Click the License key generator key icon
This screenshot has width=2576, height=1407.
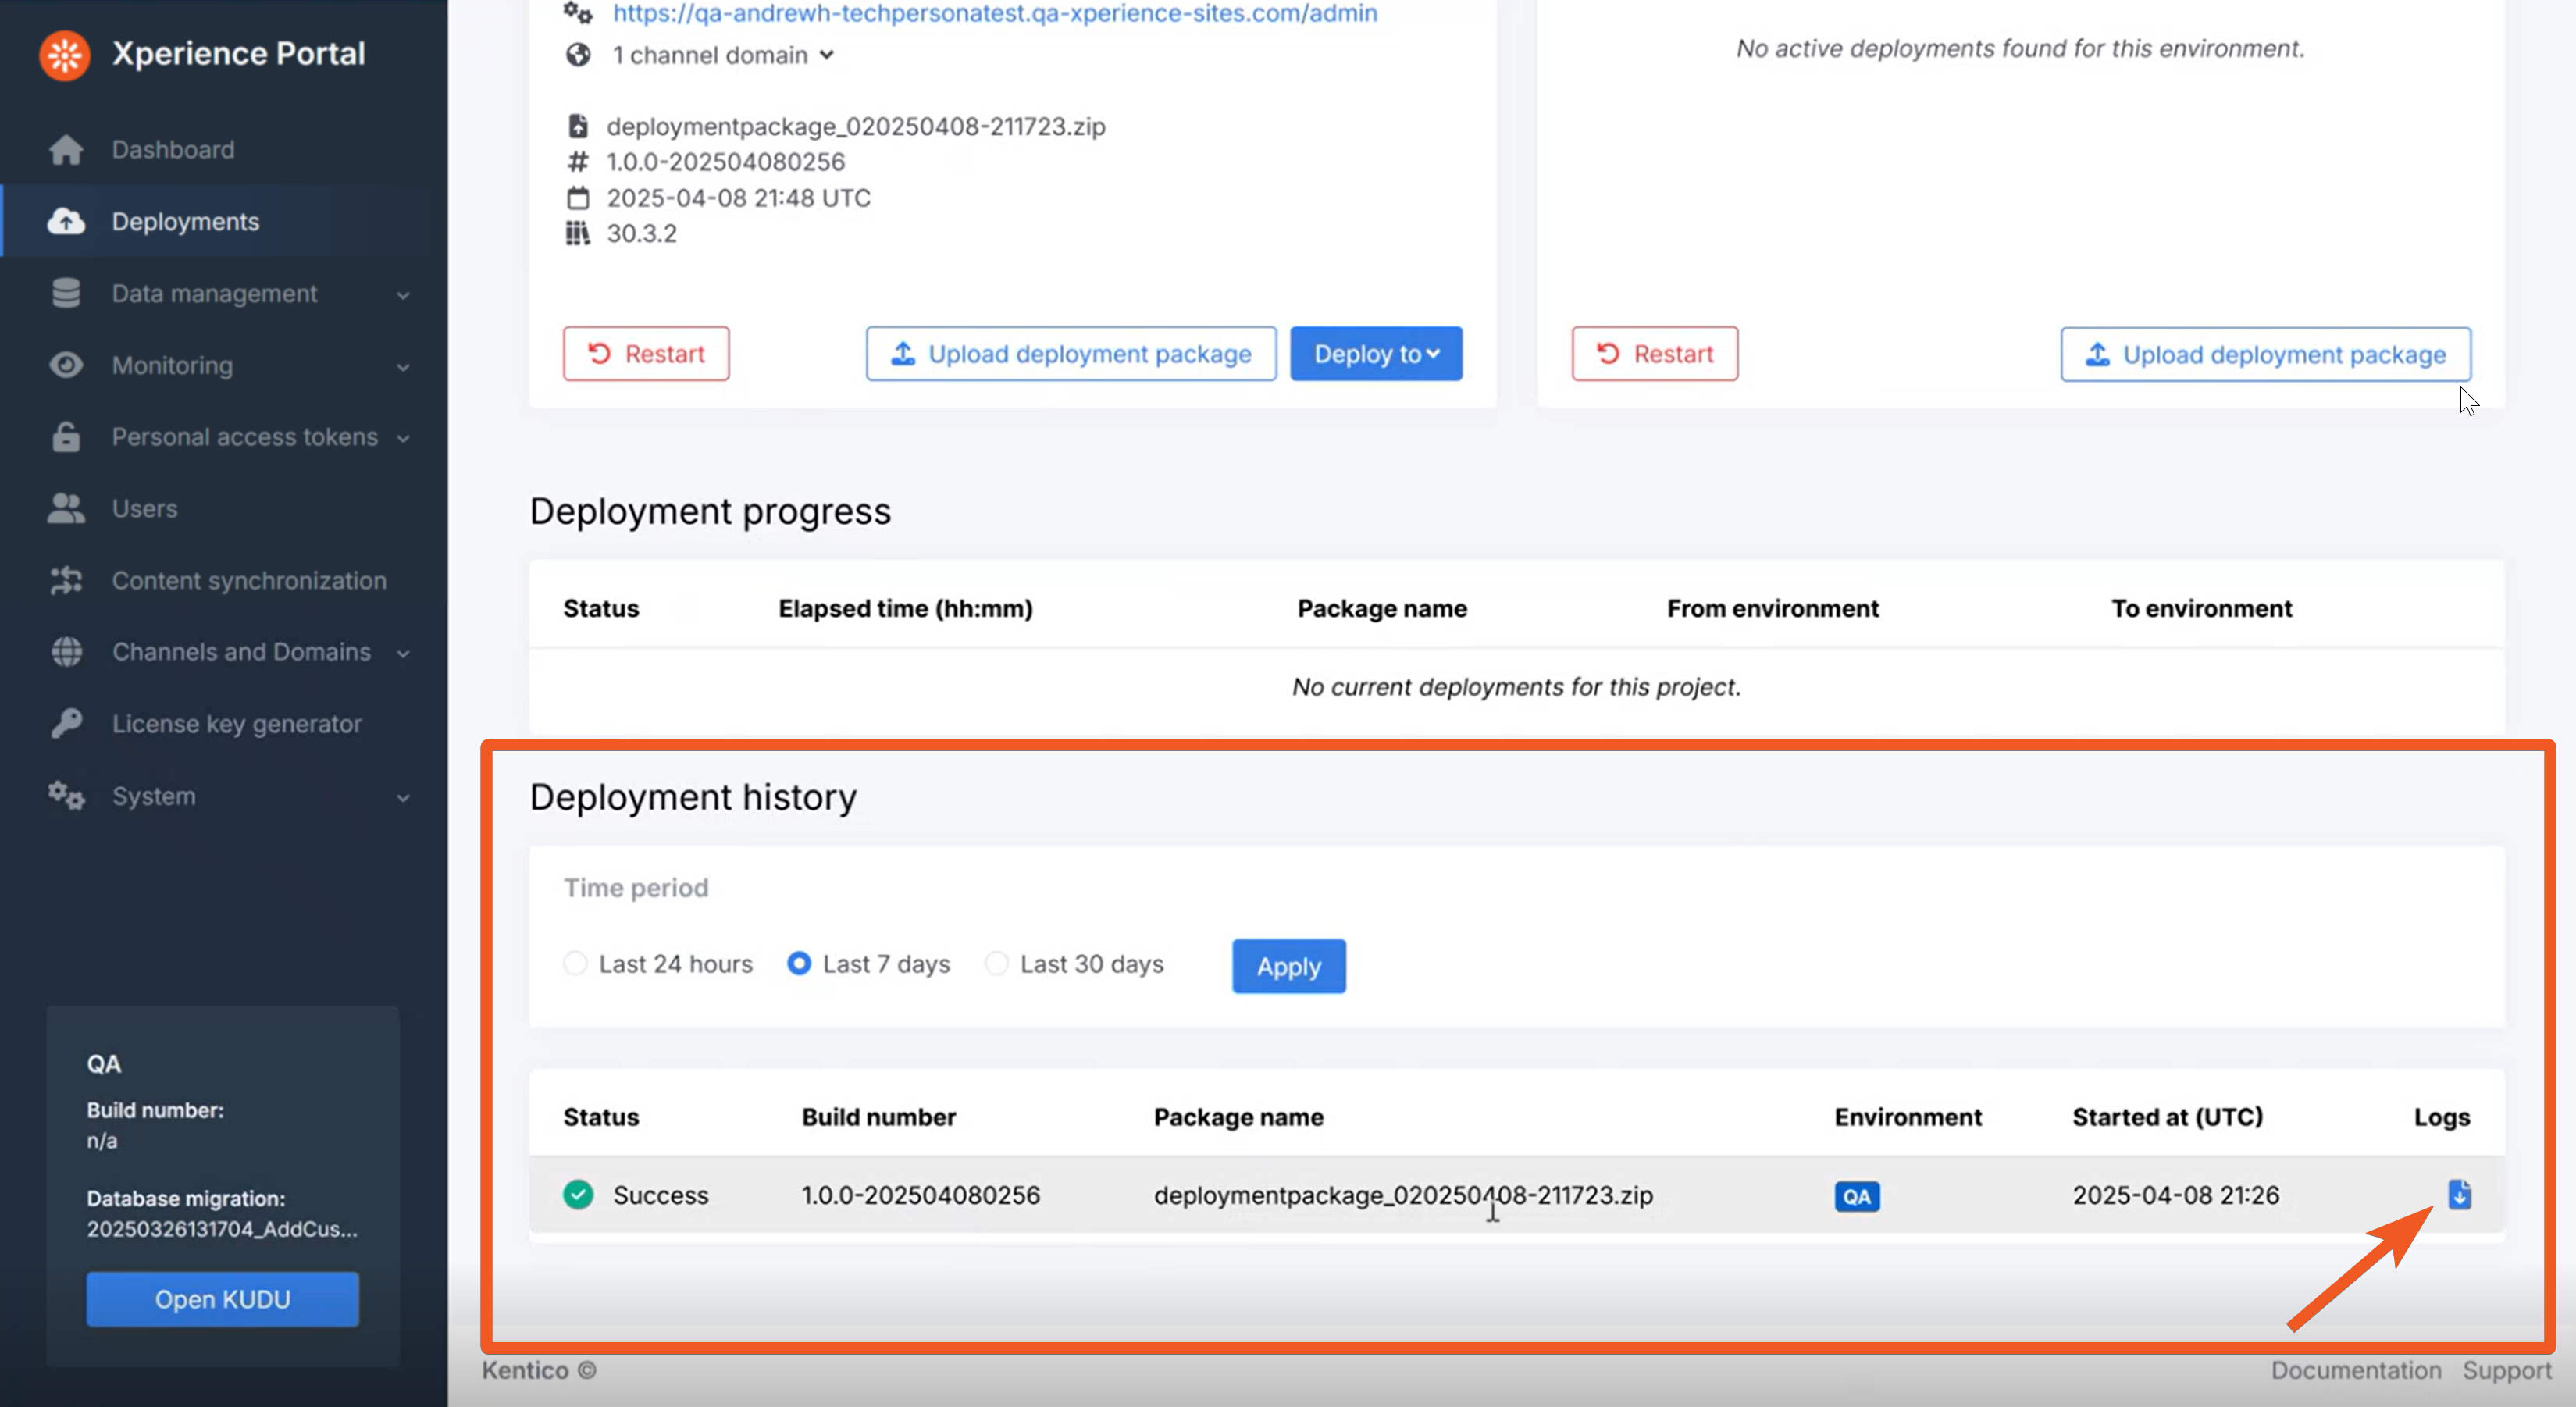point(66,723)
